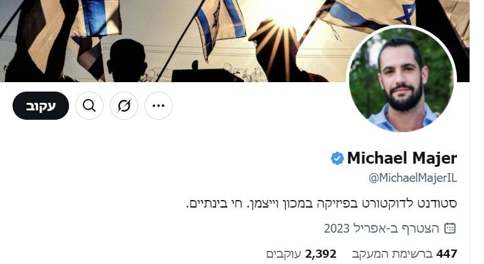The width and height of the screenshot is (484, 264).
Task: Open the three-dot more options menu
Action: point(158,106)
